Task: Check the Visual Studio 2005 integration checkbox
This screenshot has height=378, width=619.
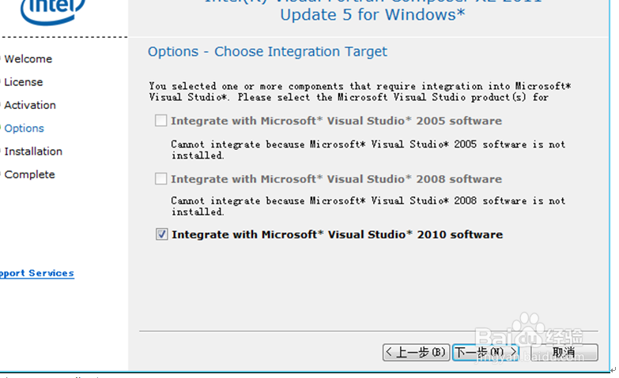Action: point(160,120)
